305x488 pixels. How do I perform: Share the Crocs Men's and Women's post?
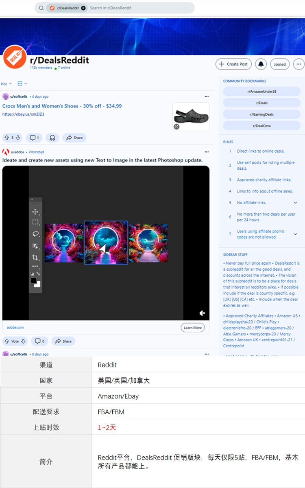(x=74, y=138)
